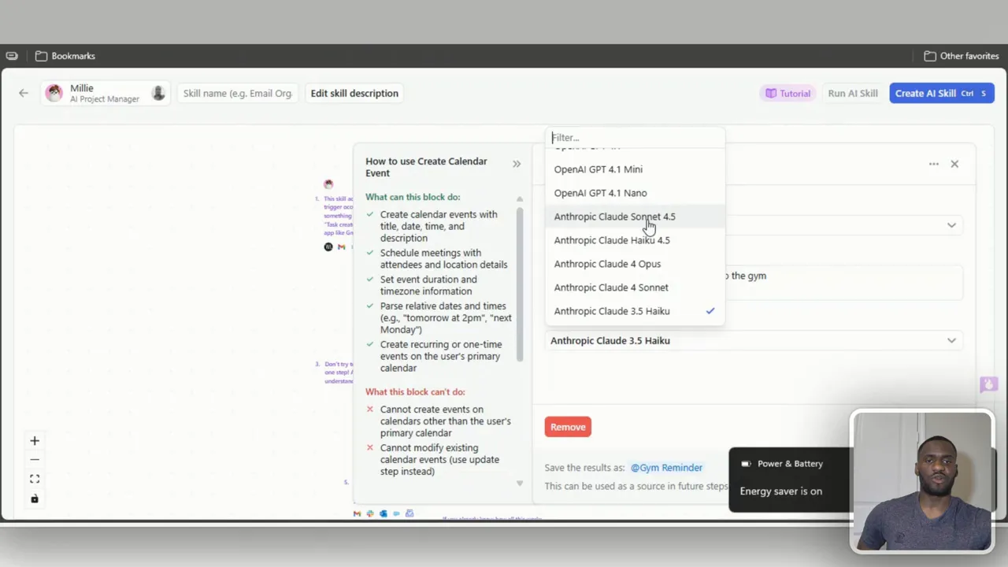Click the Gmail icon at the canvas bottom
This screenshot has width=1008, height=567.
point(357,513)
